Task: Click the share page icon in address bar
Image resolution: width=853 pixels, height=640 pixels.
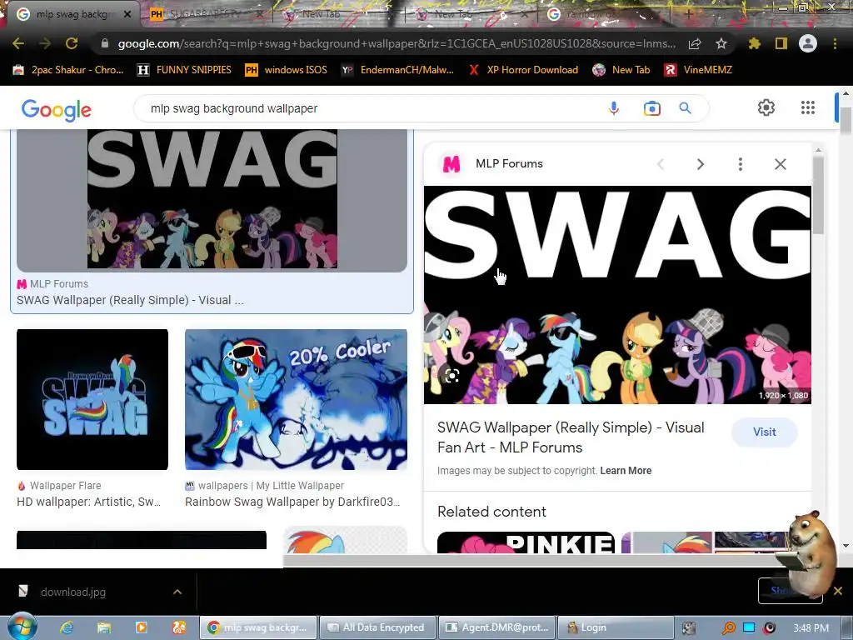Action: 695,43
